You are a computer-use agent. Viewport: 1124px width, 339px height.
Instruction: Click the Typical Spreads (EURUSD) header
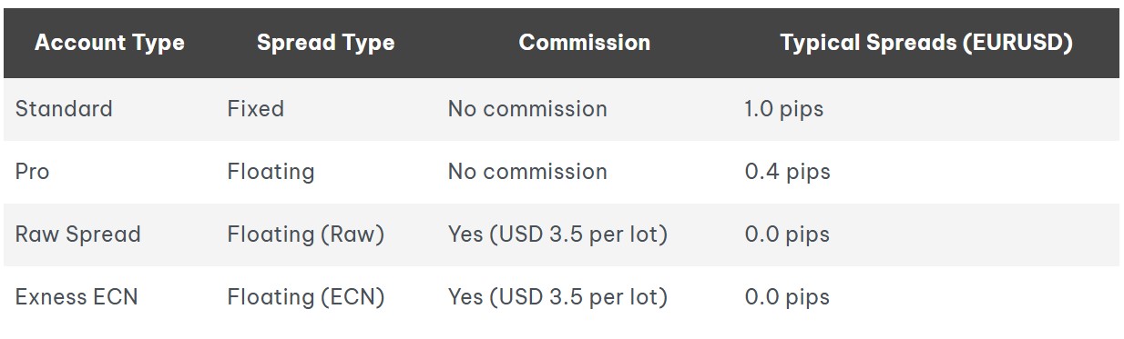point(925,43)
